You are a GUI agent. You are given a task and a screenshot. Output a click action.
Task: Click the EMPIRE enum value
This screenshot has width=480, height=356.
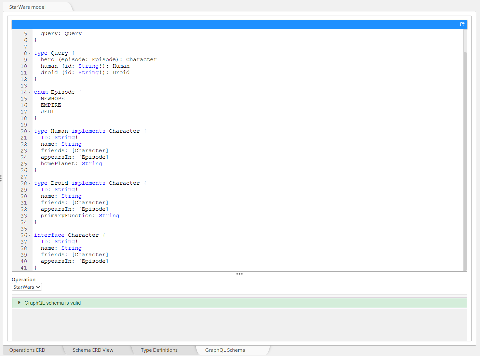(51, 105)
